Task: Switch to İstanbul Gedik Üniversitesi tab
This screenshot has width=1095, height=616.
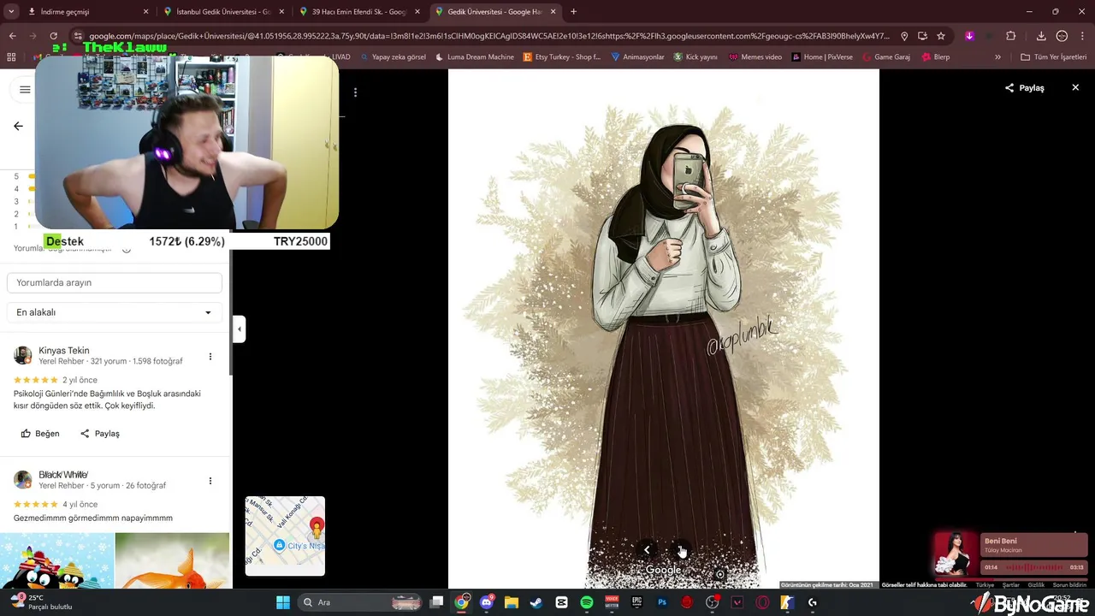Action: 225,12
